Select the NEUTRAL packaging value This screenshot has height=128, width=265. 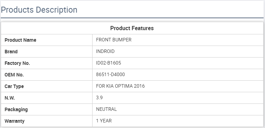point(106,109)
